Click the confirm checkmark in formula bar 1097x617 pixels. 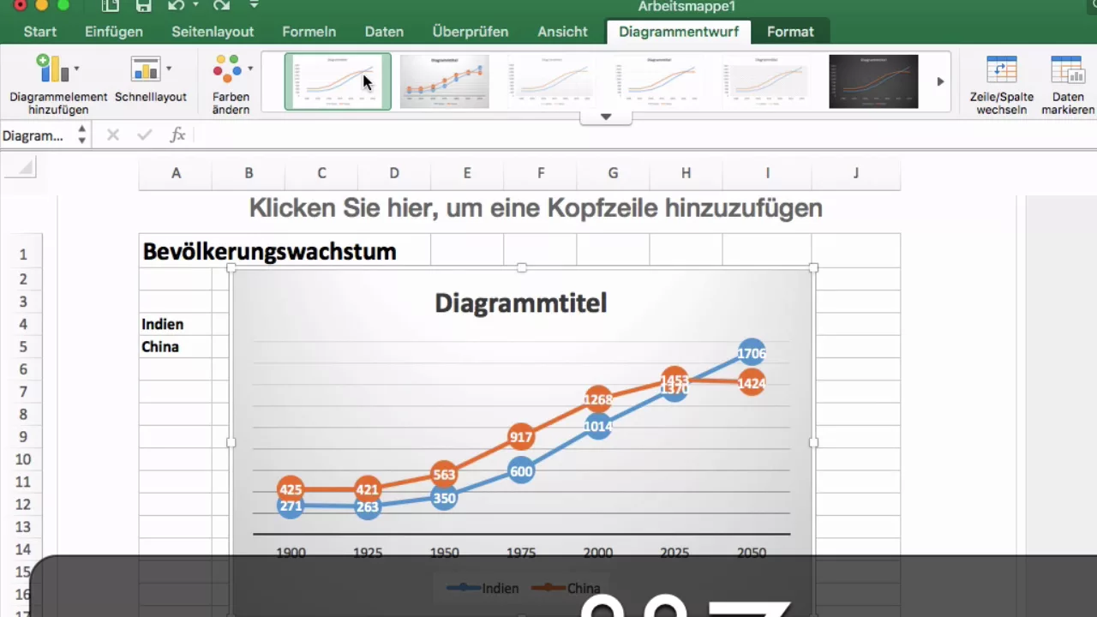pyautogui.click(x=145, y=135)
